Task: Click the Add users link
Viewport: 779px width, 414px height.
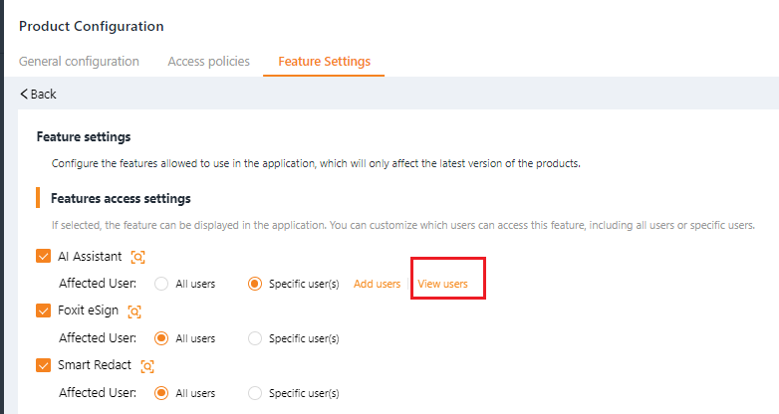Action: (x=377, y=284)
